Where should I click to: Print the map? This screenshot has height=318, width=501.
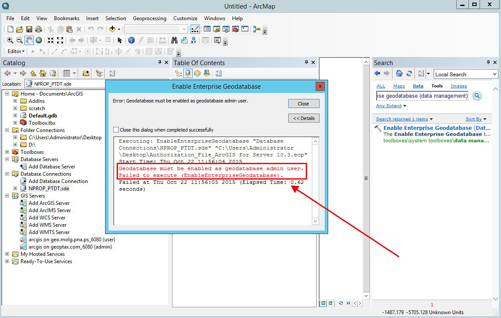tap(39, 30)
